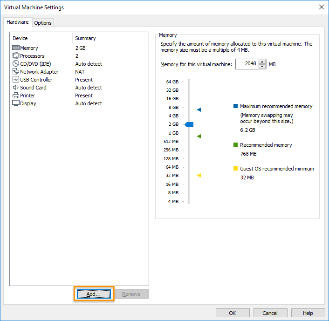329x321 pixels.
Task: Click the memory slider thumb at 2 GB
Action: click(189, 124)
